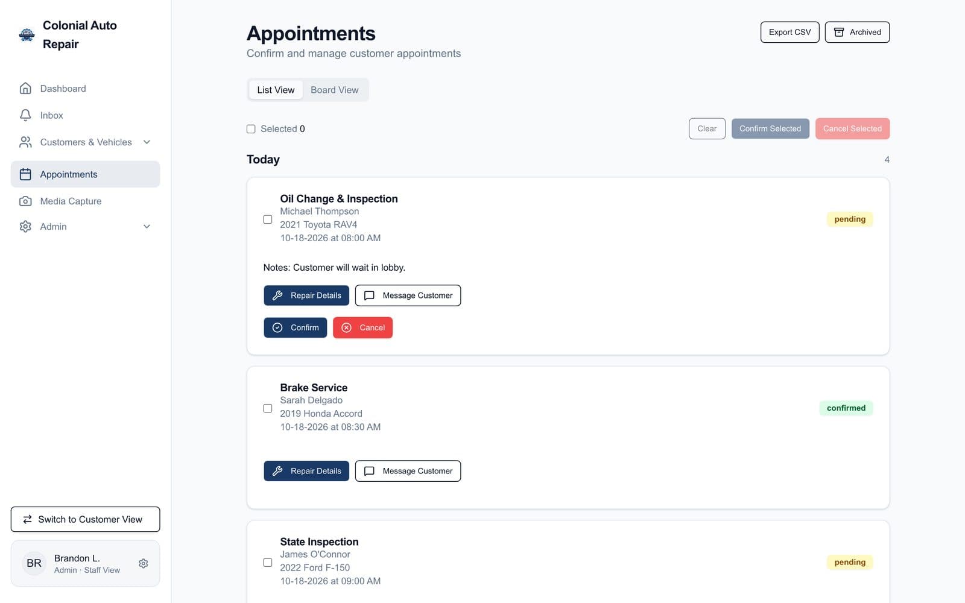Switch to List View tab
The image size is (965, 603).
[x=276, y=90]
